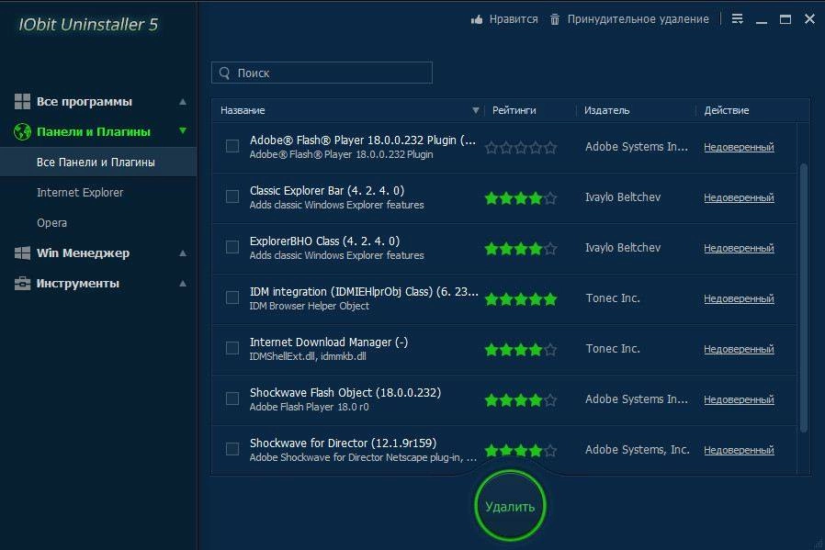Click the IObit Uninstaller 5 title
Screen dimensions: 825x550
tap(88, 25)
